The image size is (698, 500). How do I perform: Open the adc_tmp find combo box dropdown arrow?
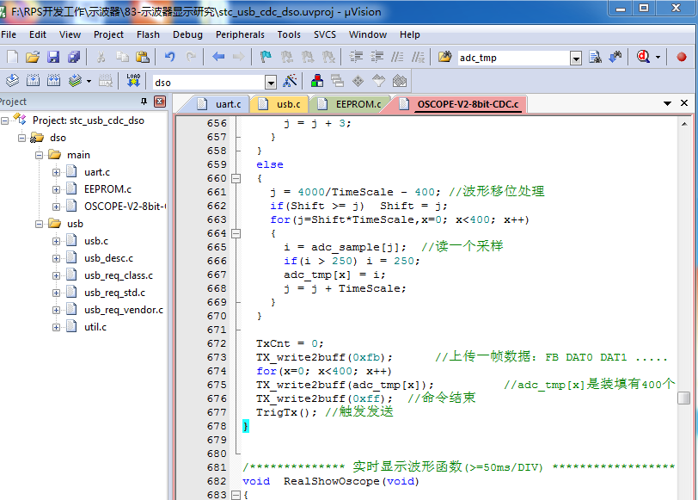click(576, 58)
